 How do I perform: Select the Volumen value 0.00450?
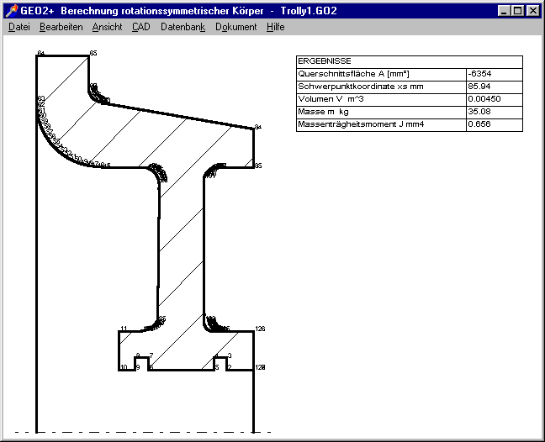(x=481, y=99)
